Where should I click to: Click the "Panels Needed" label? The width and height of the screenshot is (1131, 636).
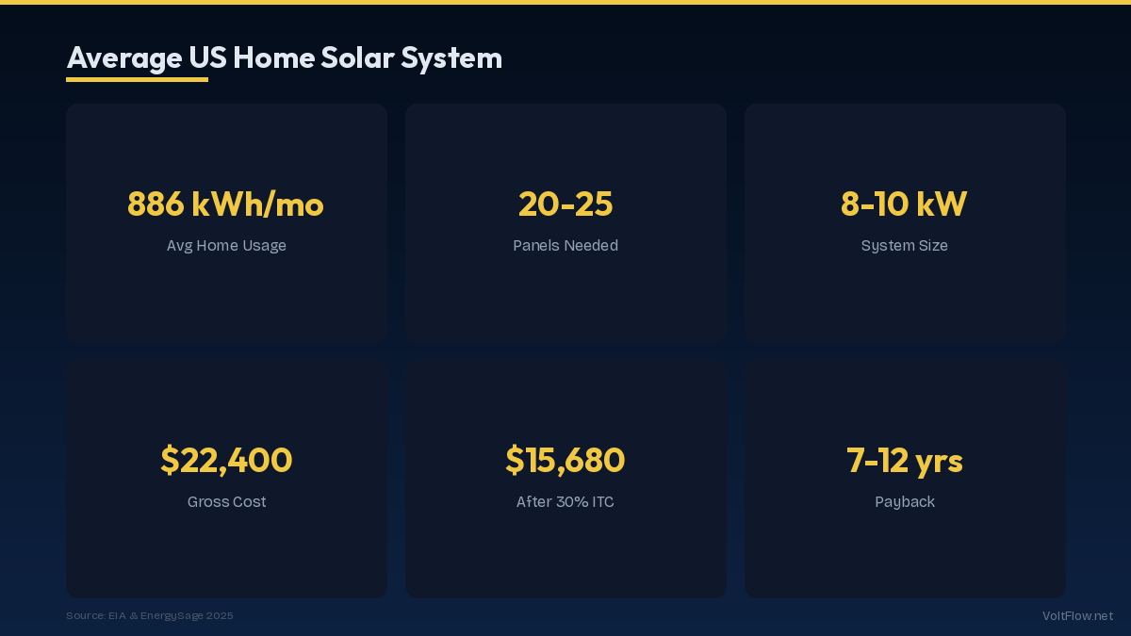pos(565,246)
